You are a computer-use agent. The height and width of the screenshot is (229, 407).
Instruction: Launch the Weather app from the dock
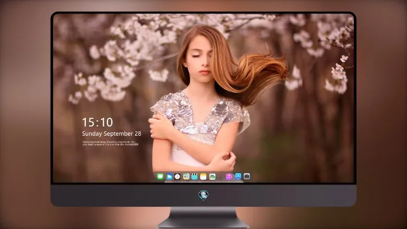[x=169, y=176]
